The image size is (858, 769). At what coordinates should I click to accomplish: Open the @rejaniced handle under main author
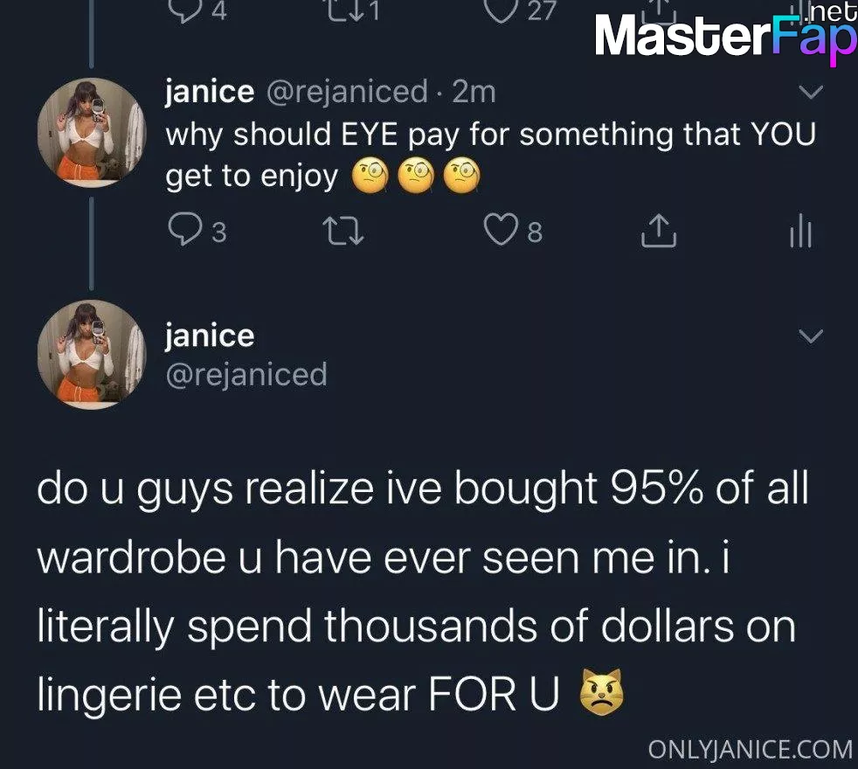pos(246,374)
